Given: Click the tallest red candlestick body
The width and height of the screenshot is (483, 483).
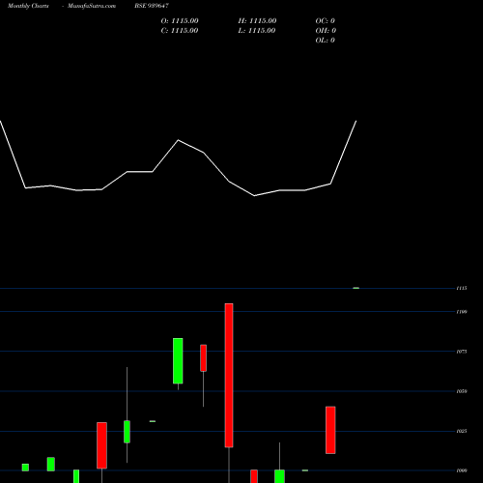Looking at the screenshot, I should point(229,375).
